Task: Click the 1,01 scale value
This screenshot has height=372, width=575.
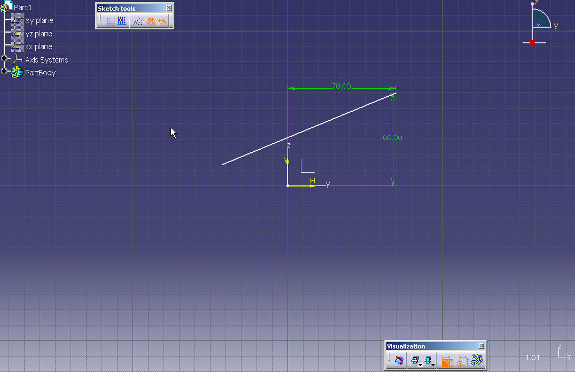Action: pyautogui.click(x=533, y=358)
